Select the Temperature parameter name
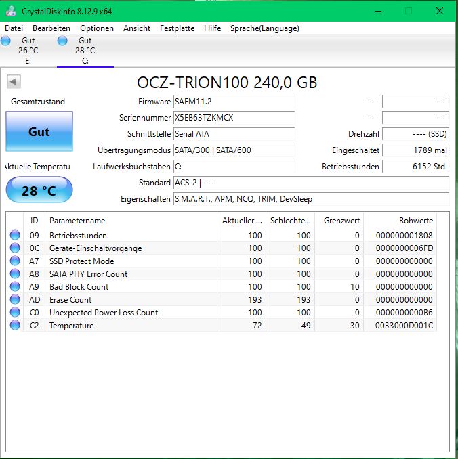 (72, 326)
